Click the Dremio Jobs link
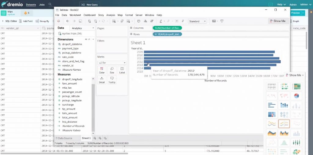The image size is (313, 155). click(42, 5)
